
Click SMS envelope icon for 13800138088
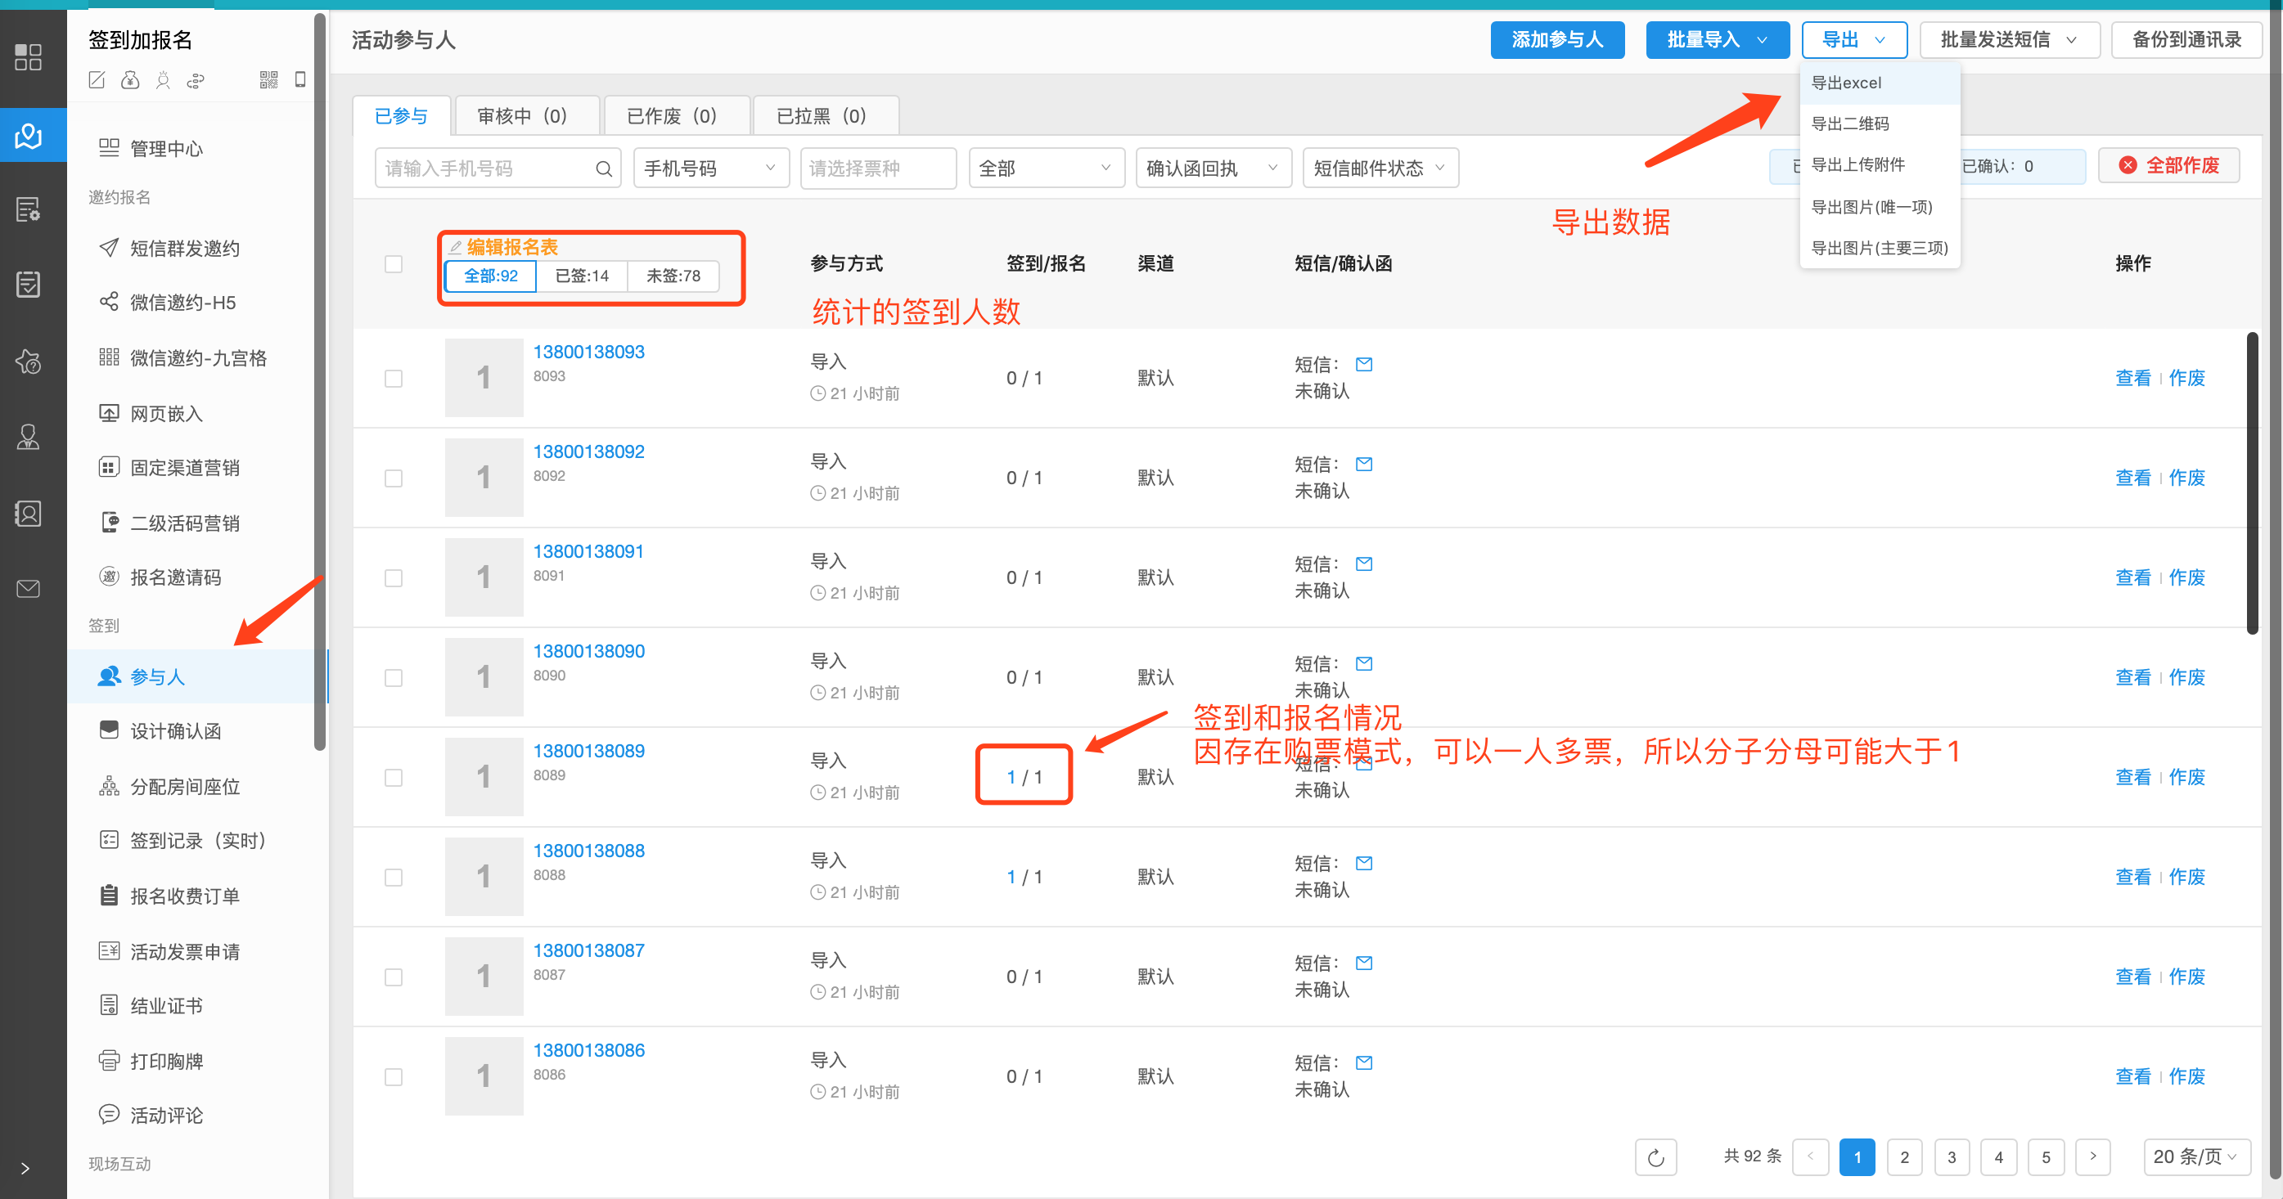[x=1364, y=864]
